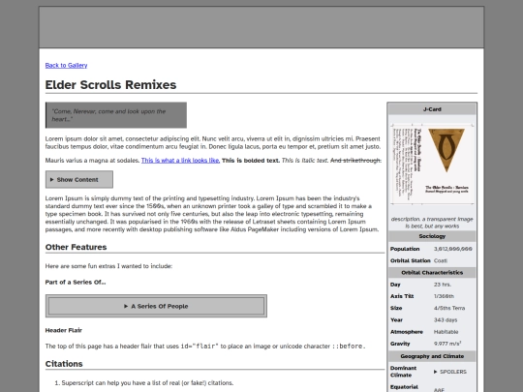Open the Back to Gallery link
This screenshot has width=523, height=392.
pos(66,66)
